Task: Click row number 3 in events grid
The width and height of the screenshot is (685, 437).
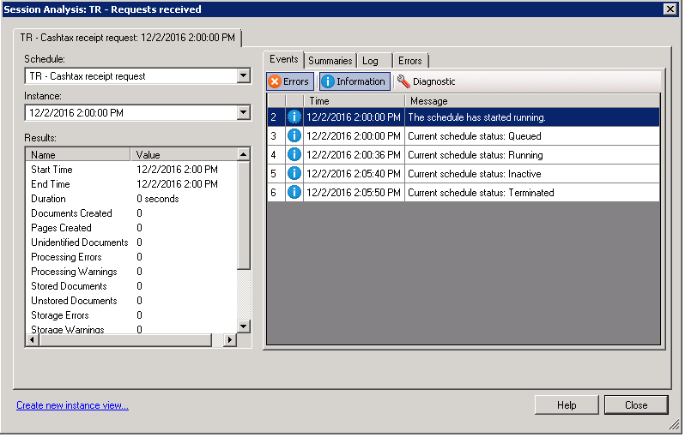Action: coord(276,136)
